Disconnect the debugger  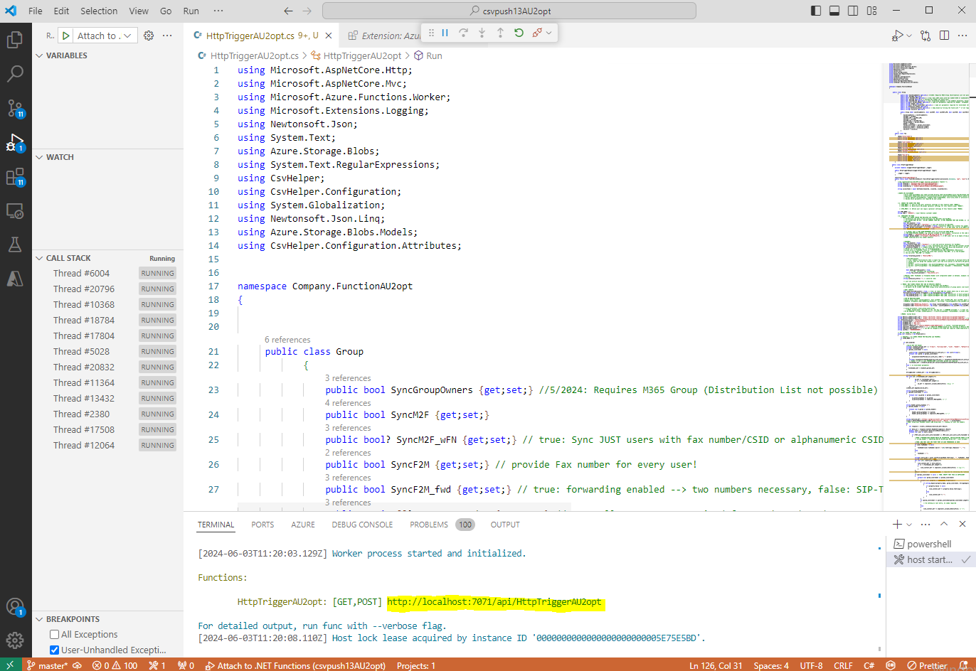[538, 33]
